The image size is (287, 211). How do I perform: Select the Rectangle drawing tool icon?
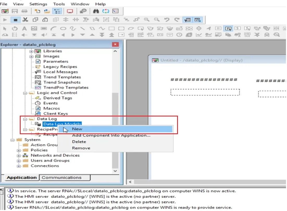[x=112, y=28]
